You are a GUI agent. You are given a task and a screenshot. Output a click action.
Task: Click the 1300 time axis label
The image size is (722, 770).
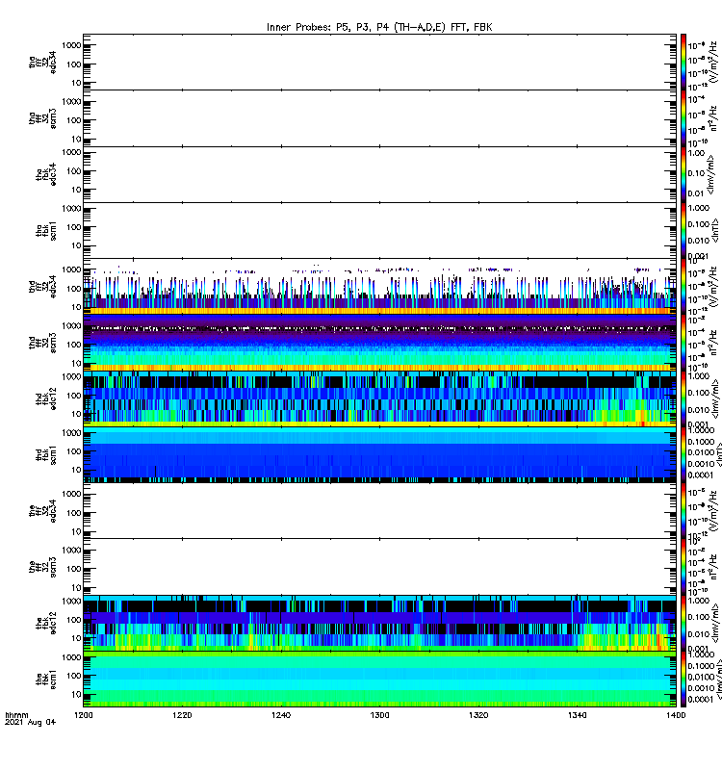[379, 715]
